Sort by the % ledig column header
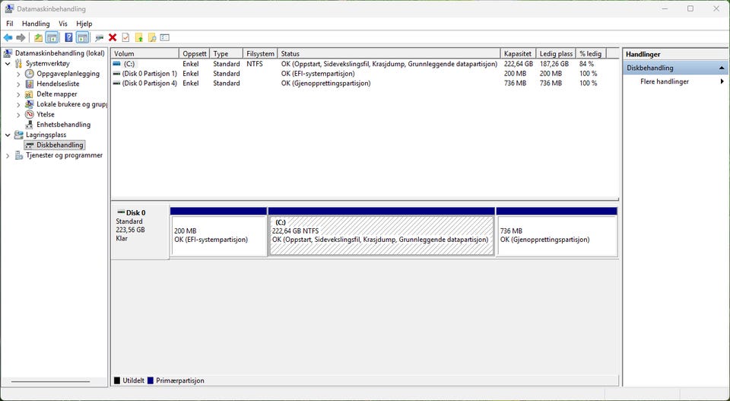The height and width of the screenshot is (401, 730). [x=591, y=53]
